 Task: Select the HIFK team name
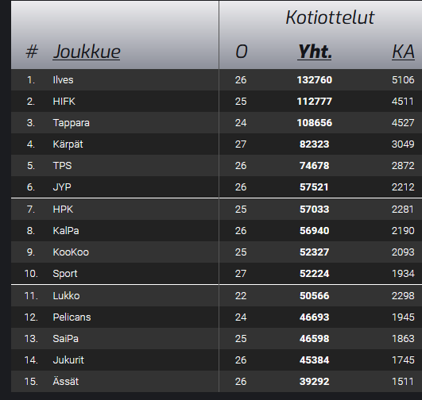point(64,102)
